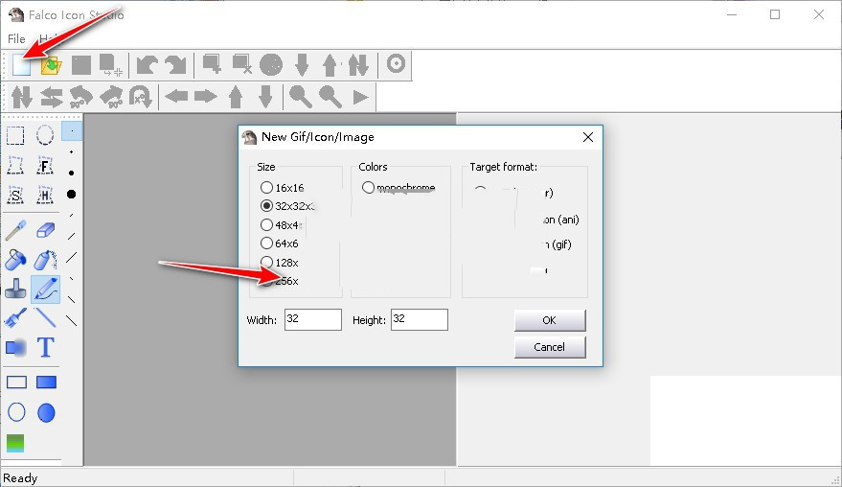The width and height of the screenshot is (842, 487).
Task: Select the spray can tool
Action: click(x=46, y=260)
